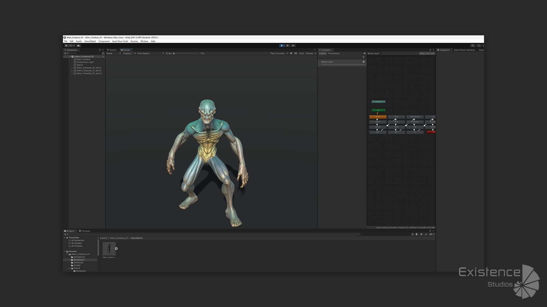Open the Game view mode dropdown
547x307 pixels.
pyautogui.click(x=113, y=53)
